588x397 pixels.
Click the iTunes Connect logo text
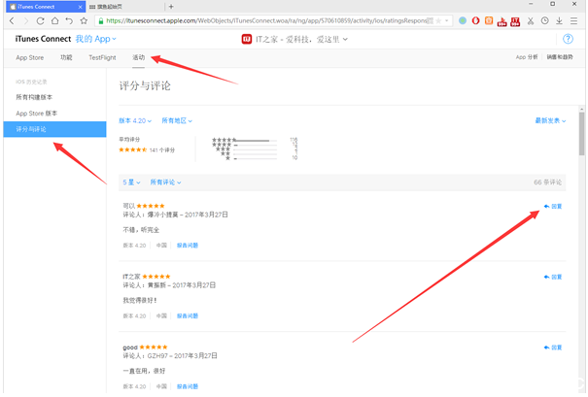click(43, 39)
